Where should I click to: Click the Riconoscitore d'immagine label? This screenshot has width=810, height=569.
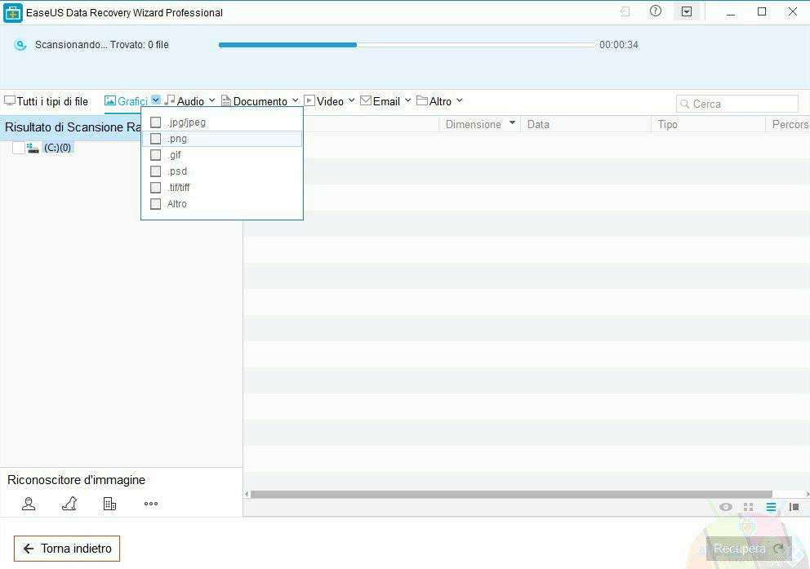[x=76, y=480]
